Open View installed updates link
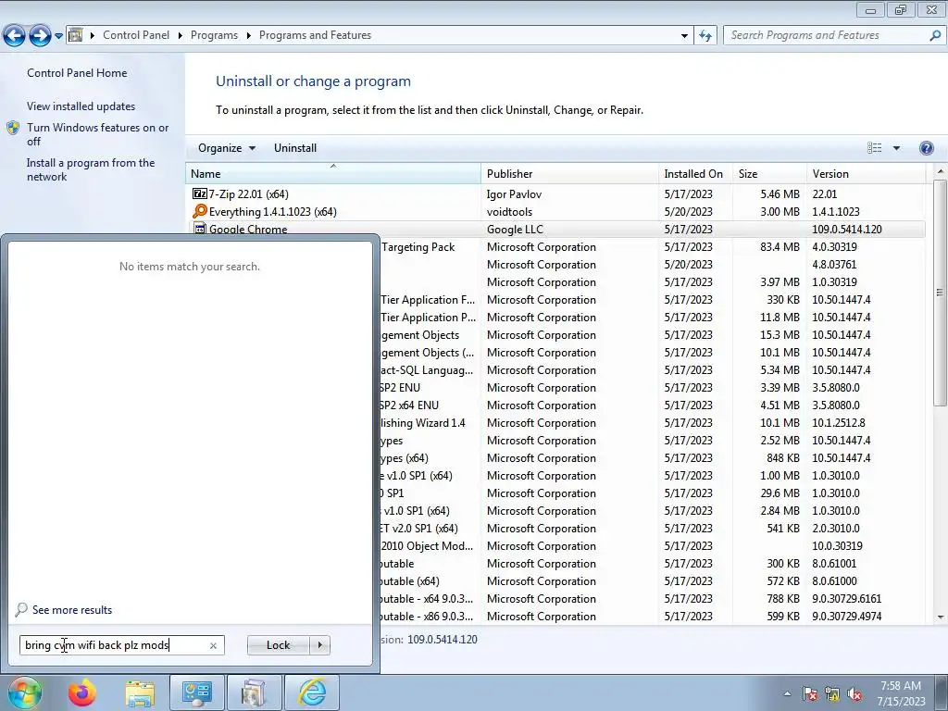The width and height of the screenshot is (948, 711). point(81,106)
